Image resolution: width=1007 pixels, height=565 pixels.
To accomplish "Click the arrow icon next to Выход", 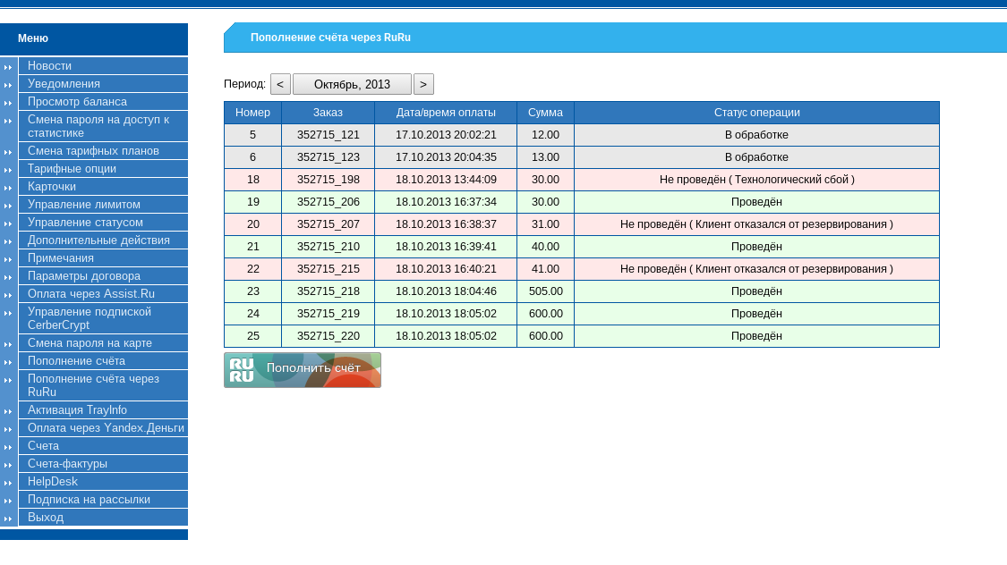I will click(8, 519).
